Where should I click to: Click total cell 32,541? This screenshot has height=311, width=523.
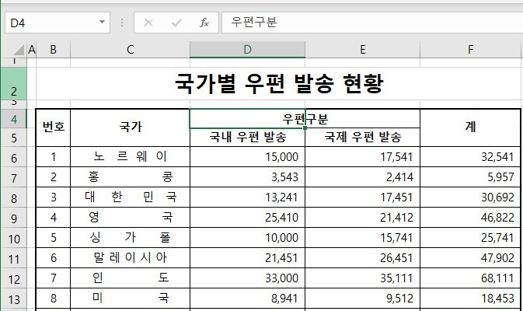pyautogui.click(x=470, y=157)
